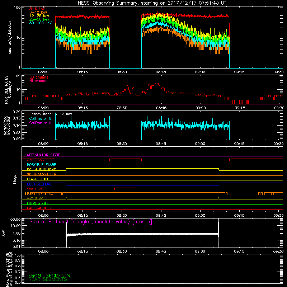Screen dimensions: 287x287
Task: Click the ATTENUATOR_STATE flag label
Action: point(43,155)
